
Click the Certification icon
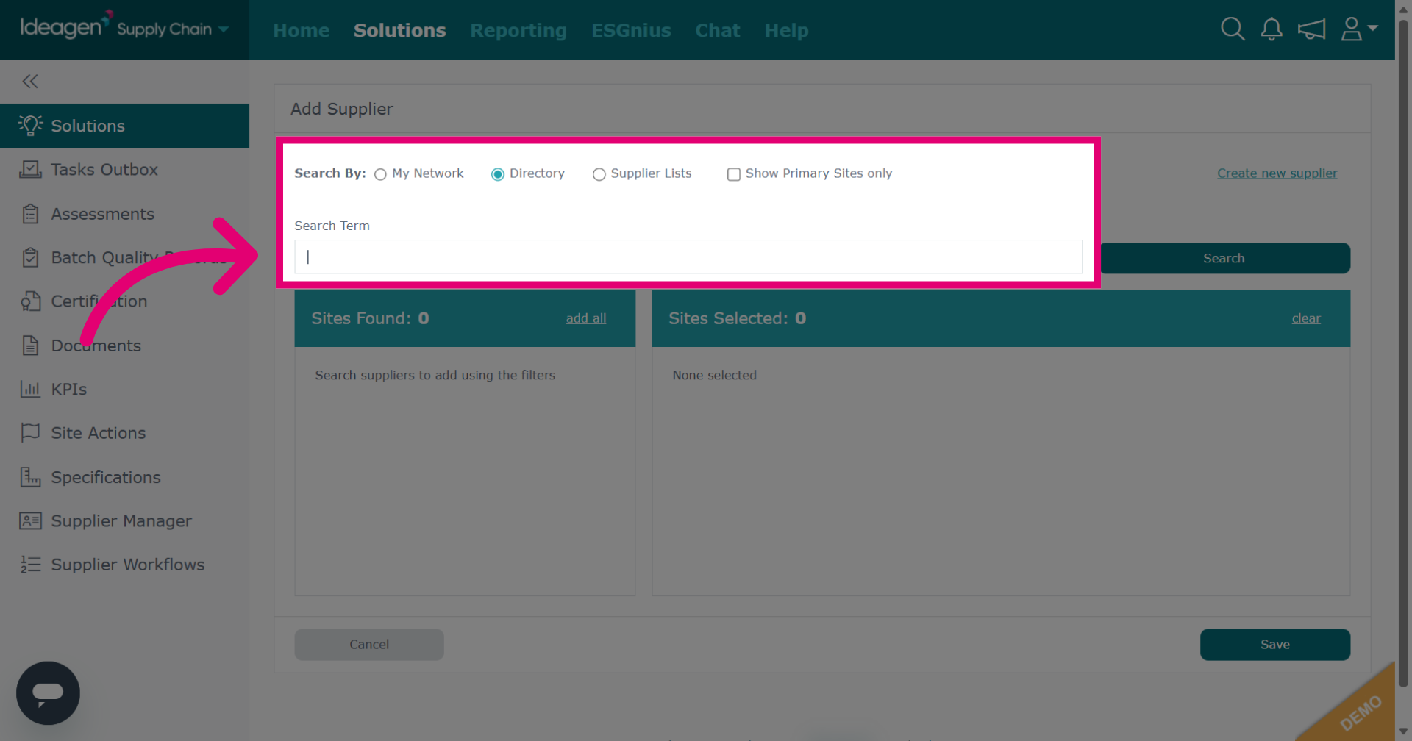click(x=30, y=301)
